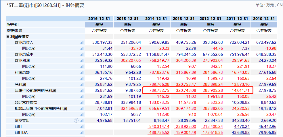Click the 净利润 row label
The image size is (283, 137).
pos(20,84)
